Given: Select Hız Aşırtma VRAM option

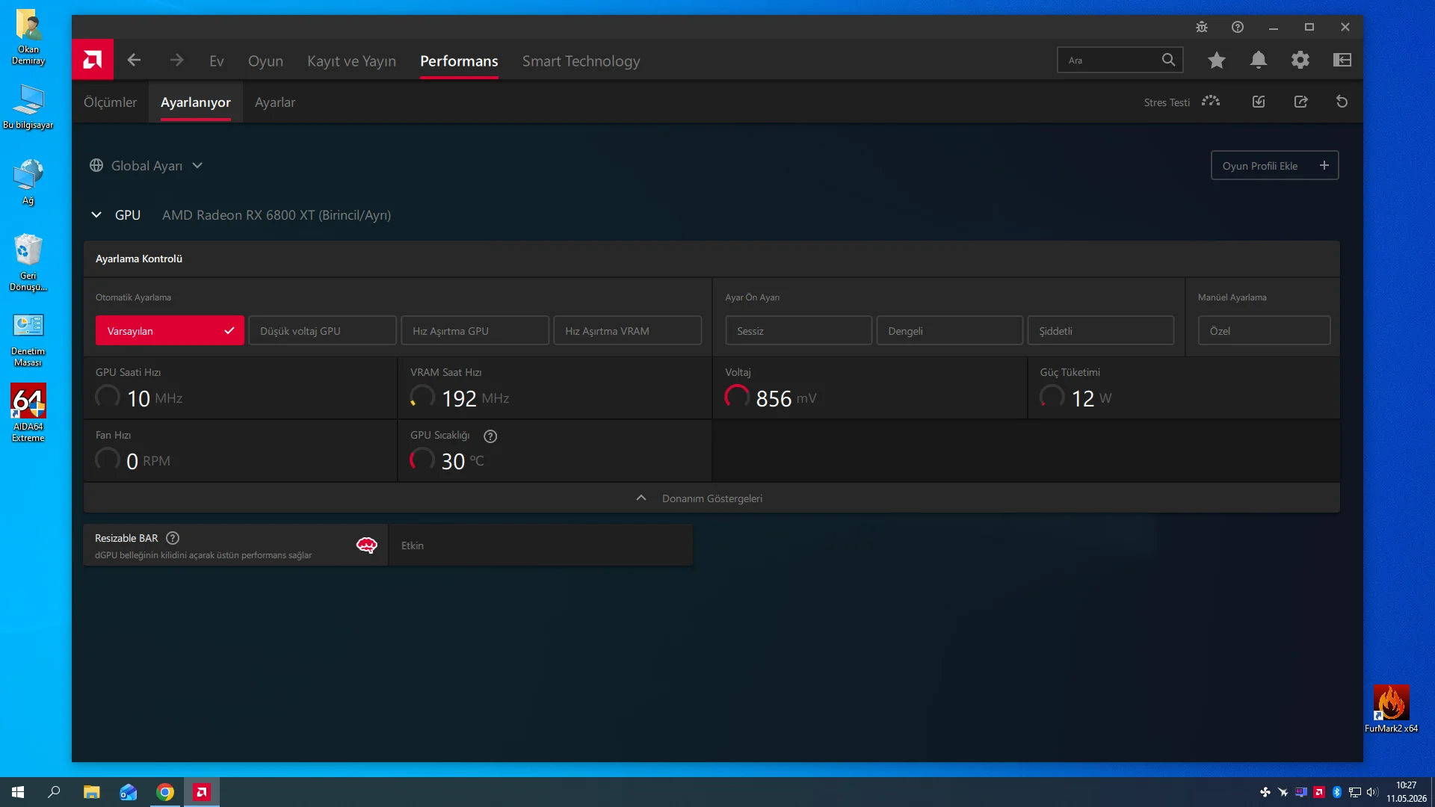Looking at the screenshot, I should click(628, 331).
